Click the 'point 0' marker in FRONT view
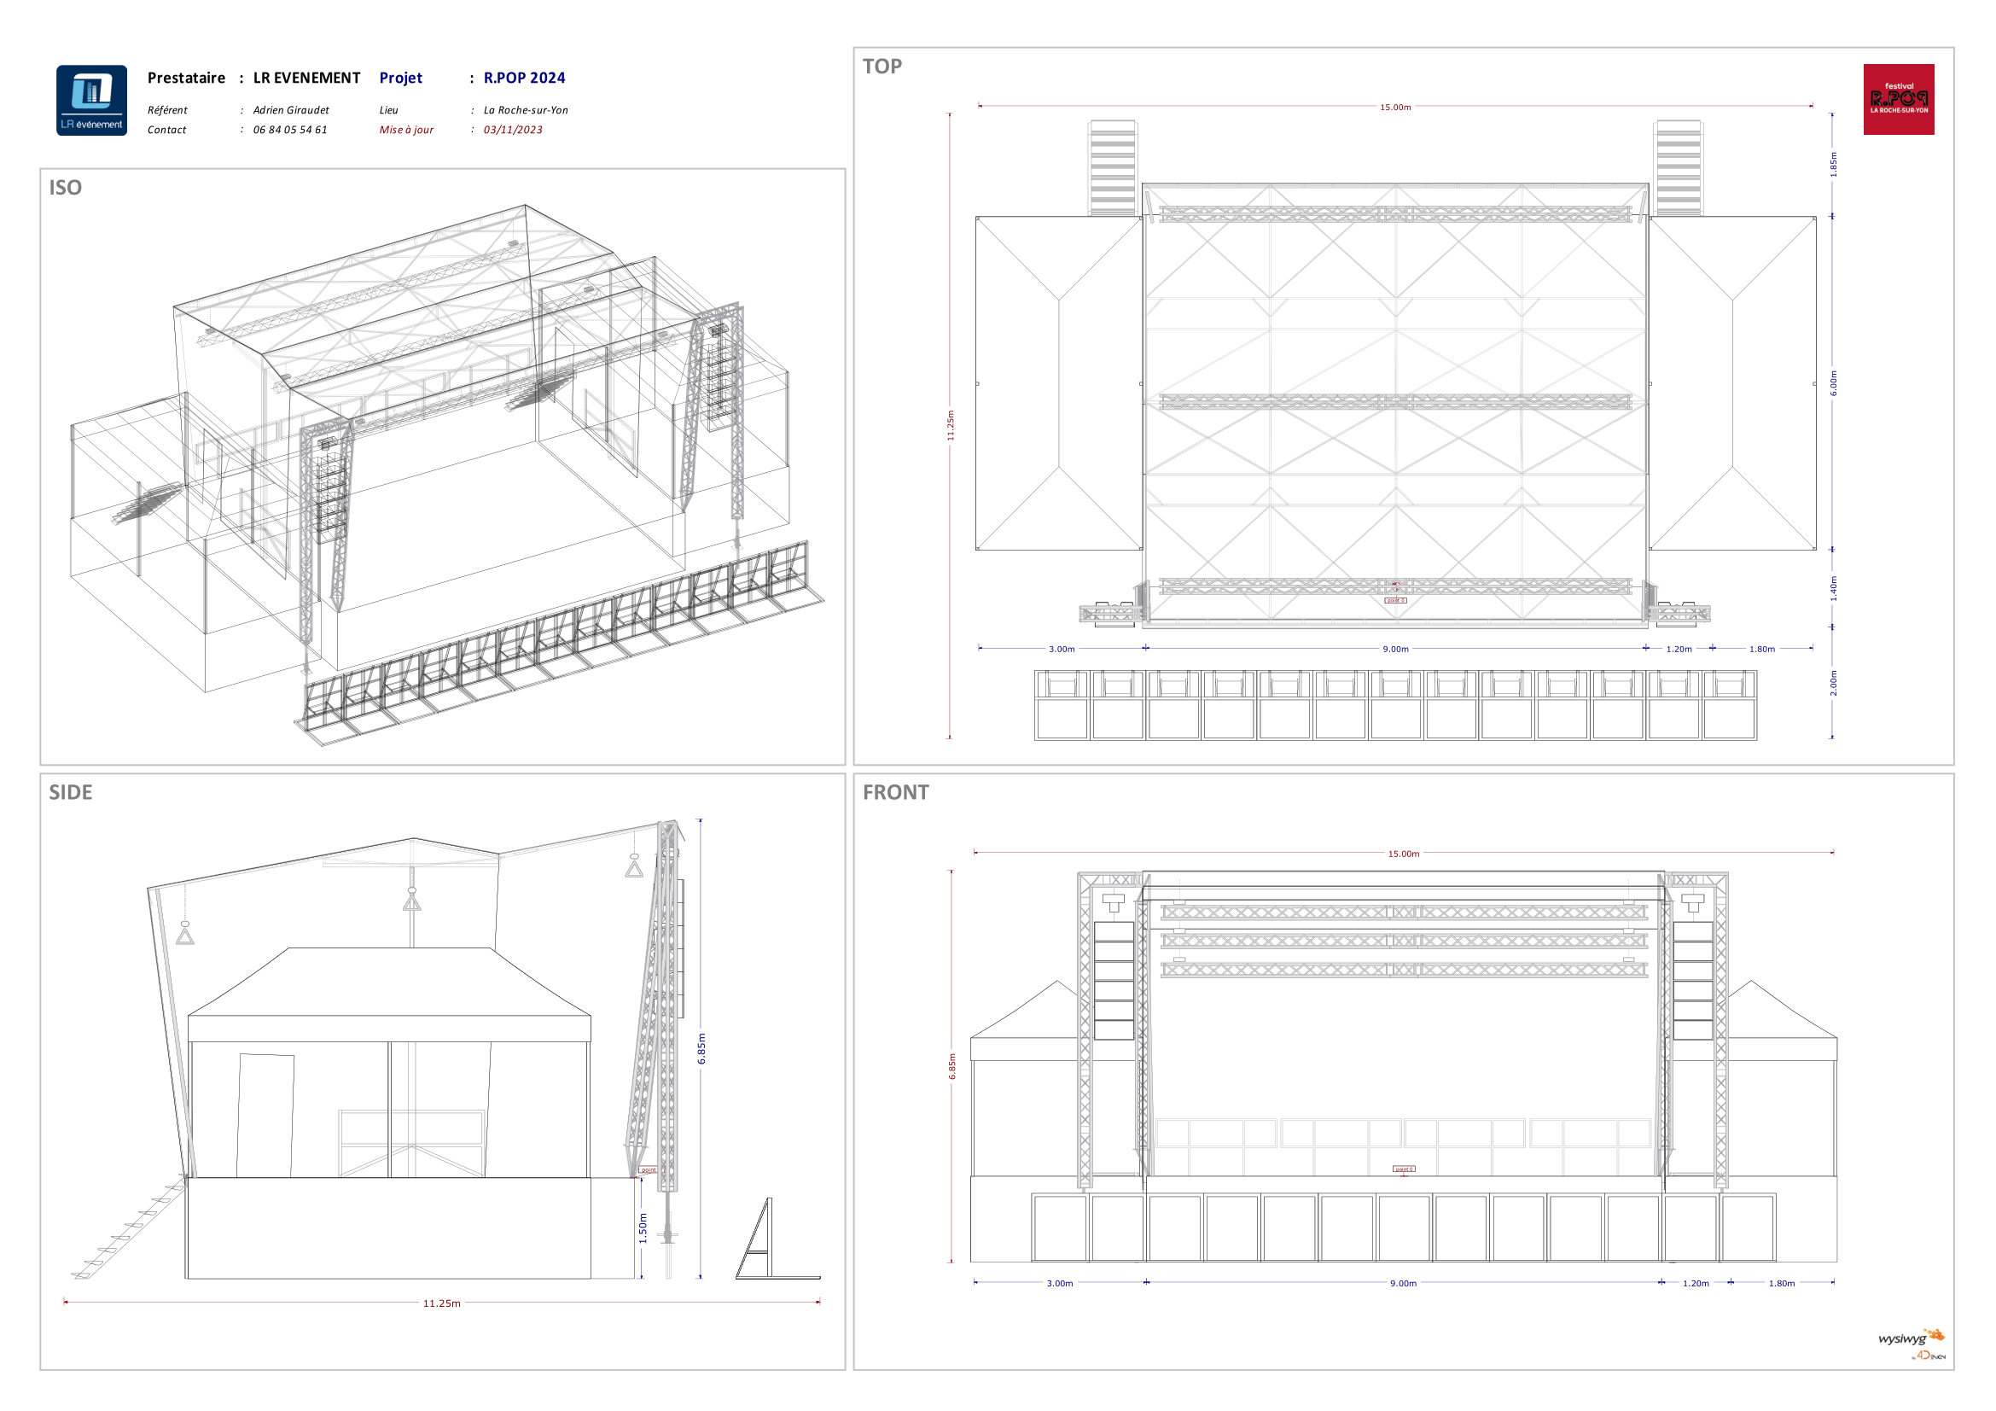The image size is (1996, 1411). [x=1403, y=1169]
